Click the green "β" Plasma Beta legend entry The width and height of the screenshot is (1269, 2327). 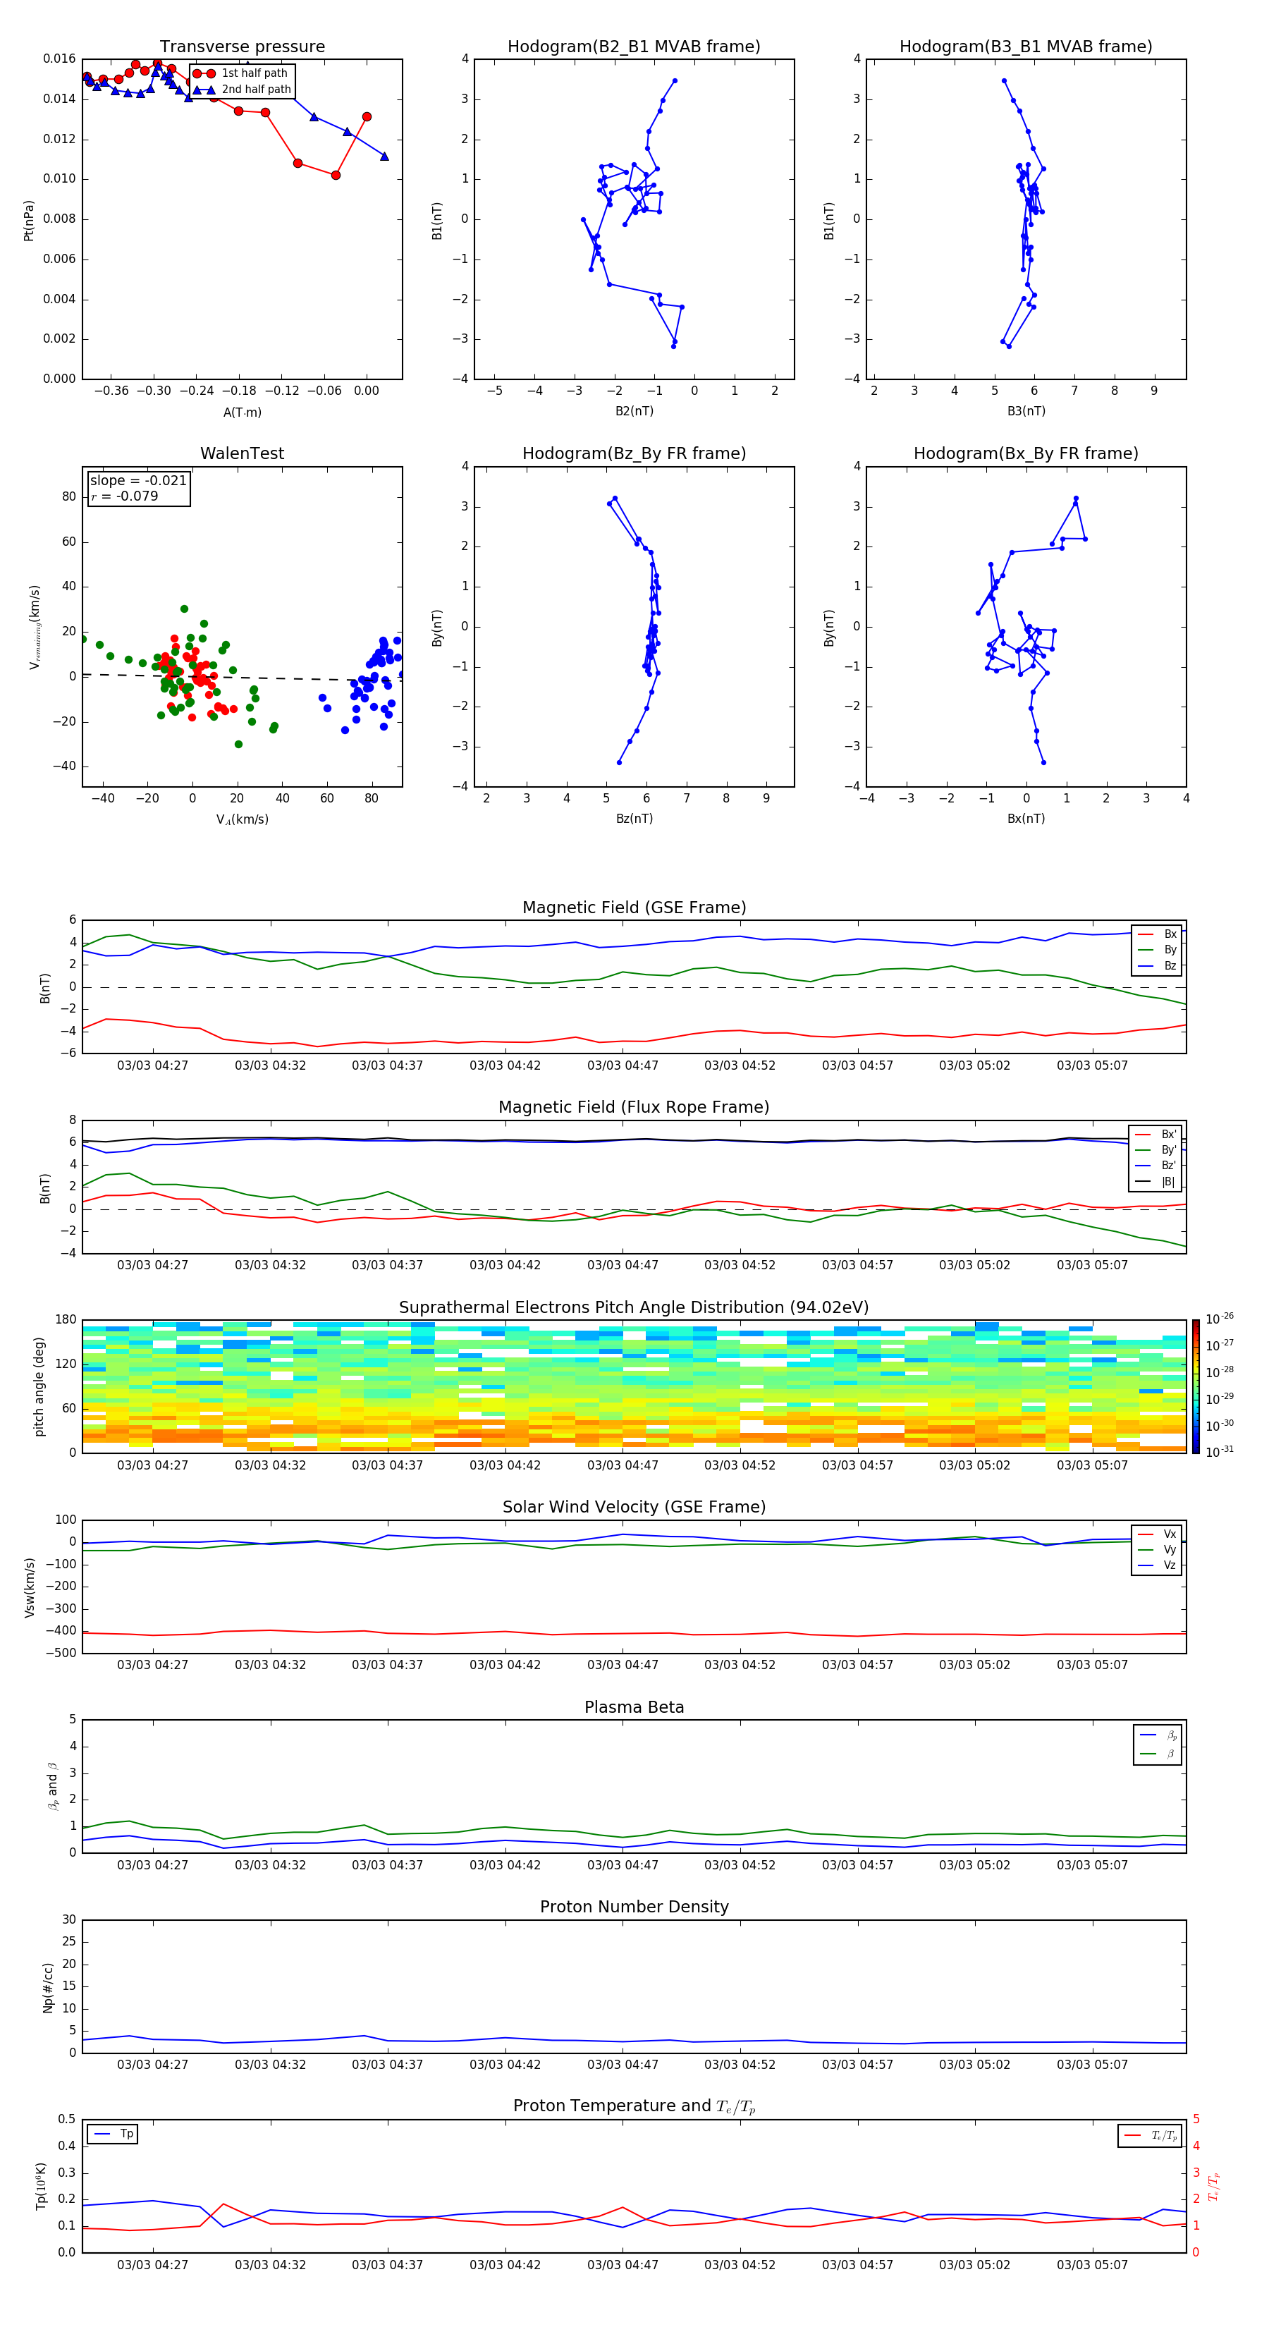pyautogui.click(x=1170, y=1754)
